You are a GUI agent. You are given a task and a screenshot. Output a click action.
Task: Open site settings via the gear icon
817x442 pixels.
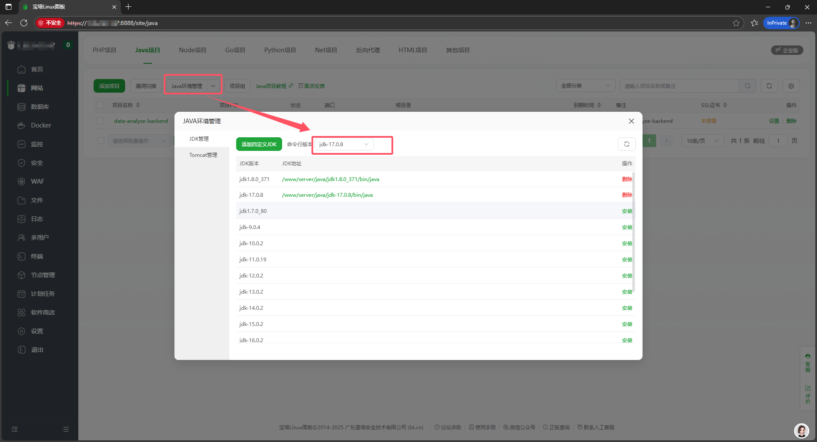[x=791, y=86]
